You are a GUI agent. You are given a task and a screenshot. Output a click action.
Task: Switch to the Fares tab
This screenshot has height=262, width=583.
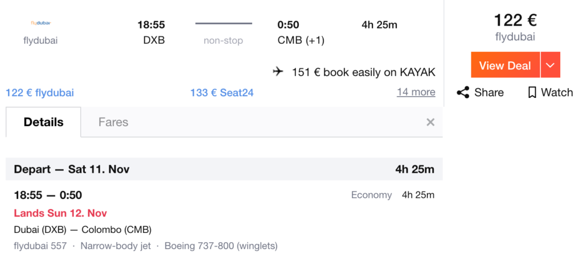[x=113, y=122]
